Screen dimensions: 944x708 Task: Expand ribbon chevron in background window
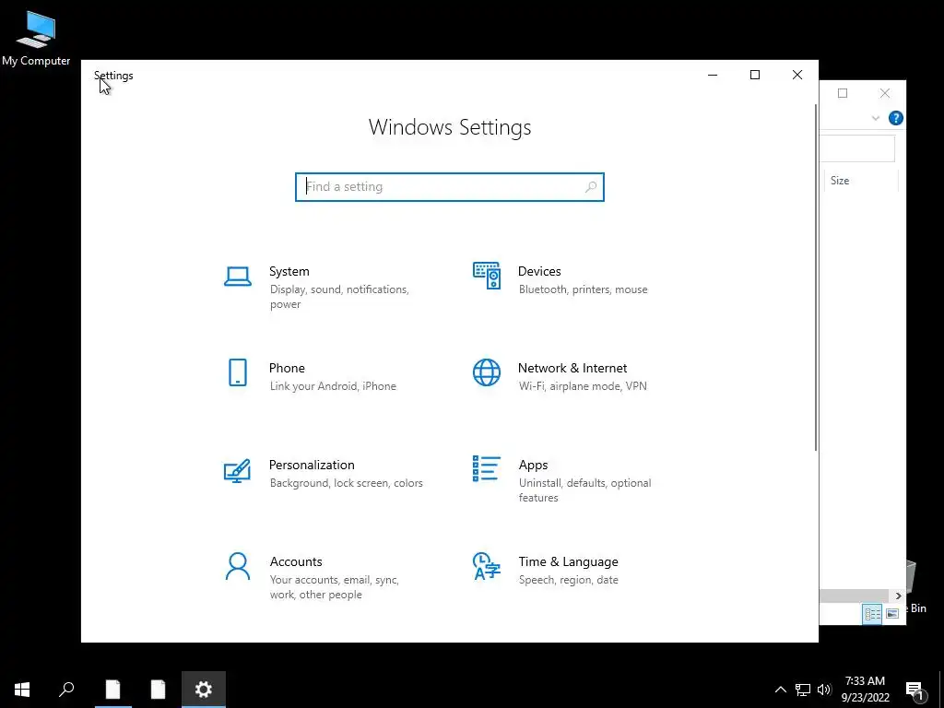876,118
